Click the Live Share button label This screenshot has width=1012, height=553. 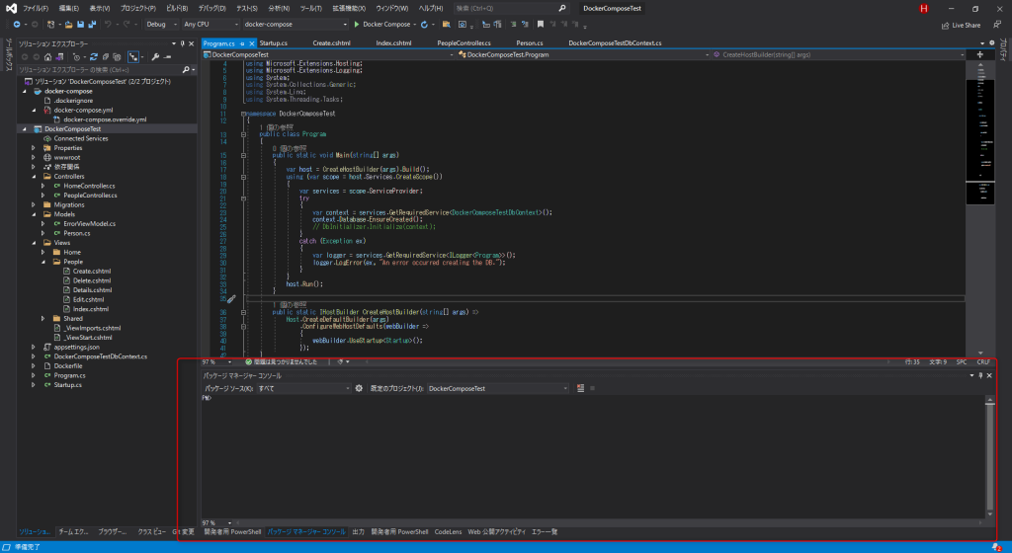967,25
